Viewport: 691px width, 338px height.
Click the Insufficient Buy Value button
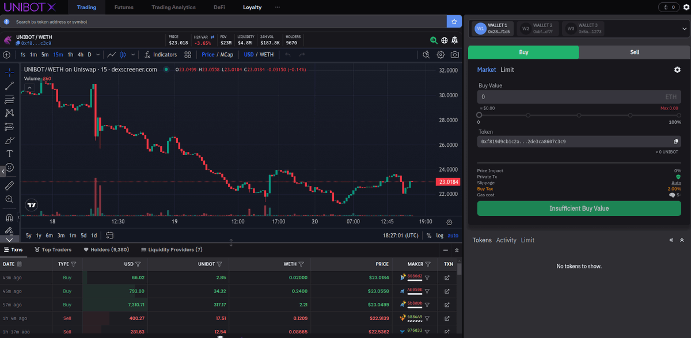579,208
